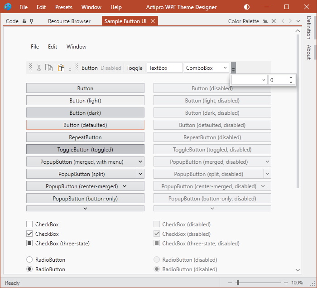The width and height of the screenshot is (317, 288).
Task: Click the pin icon next to Code
Action: 31,21
